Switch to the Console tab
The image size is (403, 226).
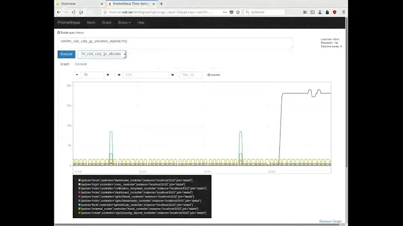click(x=81, y=64)
